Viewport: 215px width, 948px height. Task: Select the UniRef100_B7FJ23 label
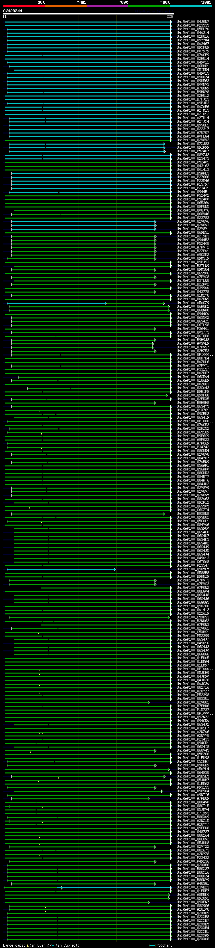[x=193, y=99]
